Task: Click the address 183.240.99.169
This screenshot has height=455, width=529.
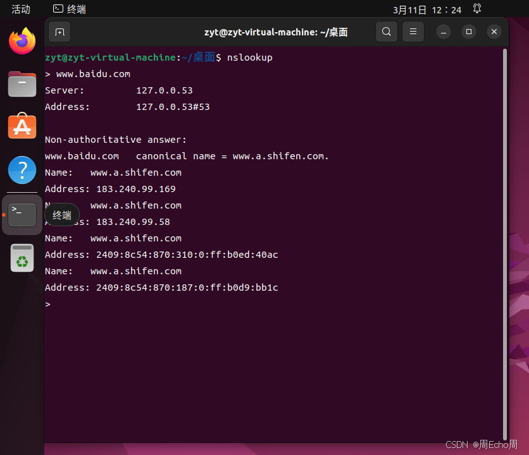Action: 136,189
